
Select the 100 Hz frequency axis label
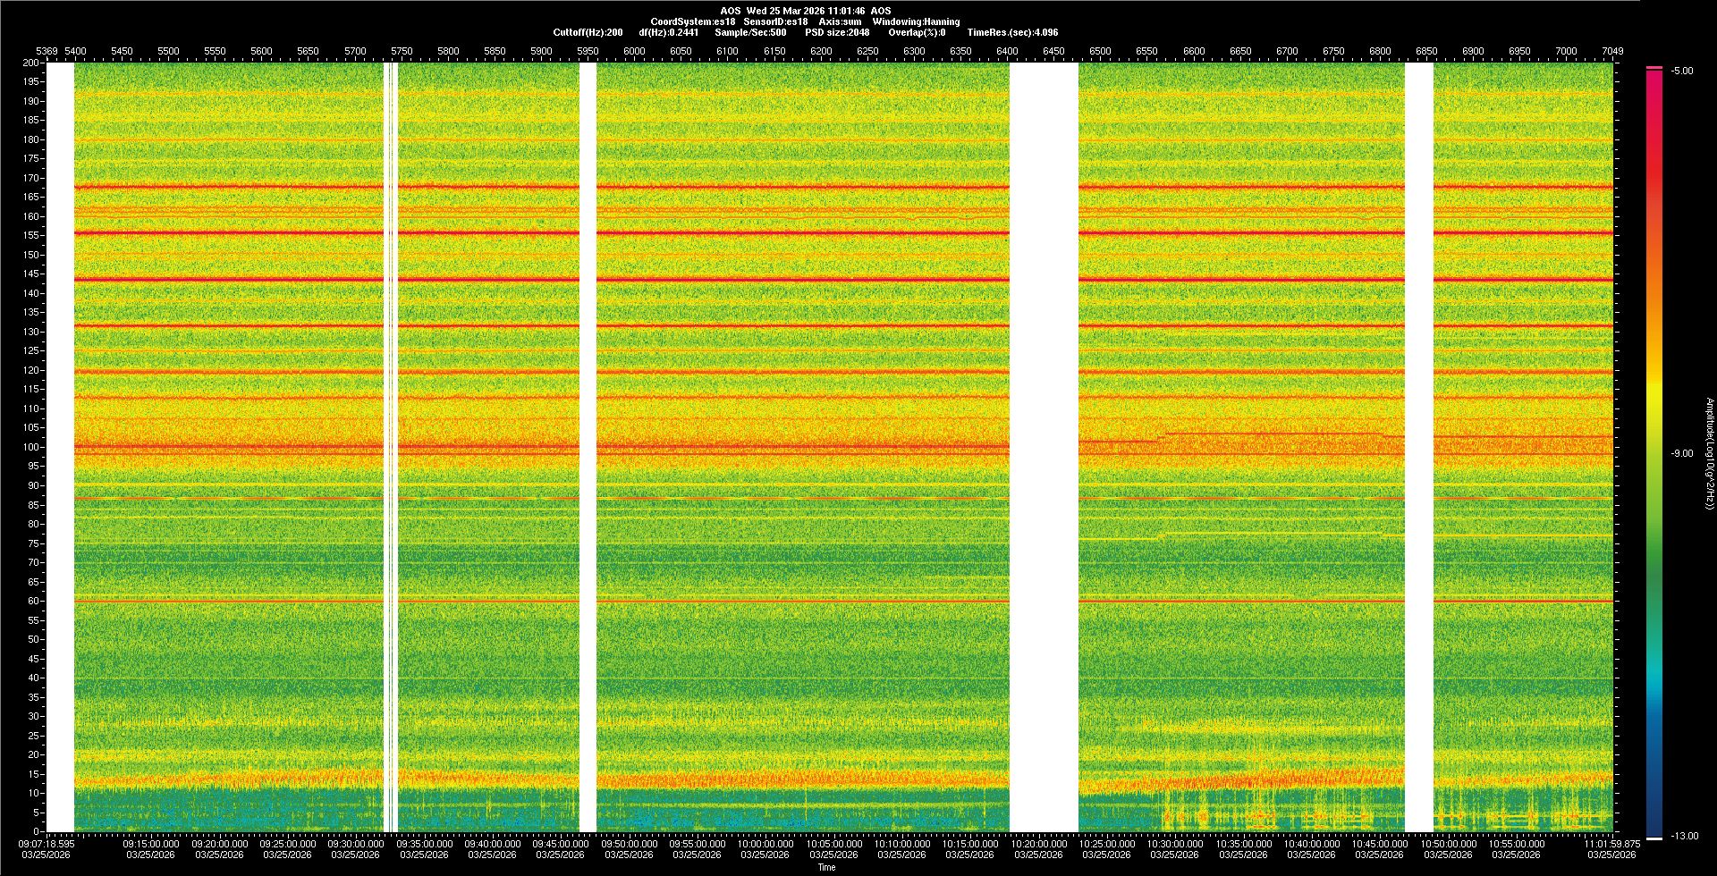point(30,447)
